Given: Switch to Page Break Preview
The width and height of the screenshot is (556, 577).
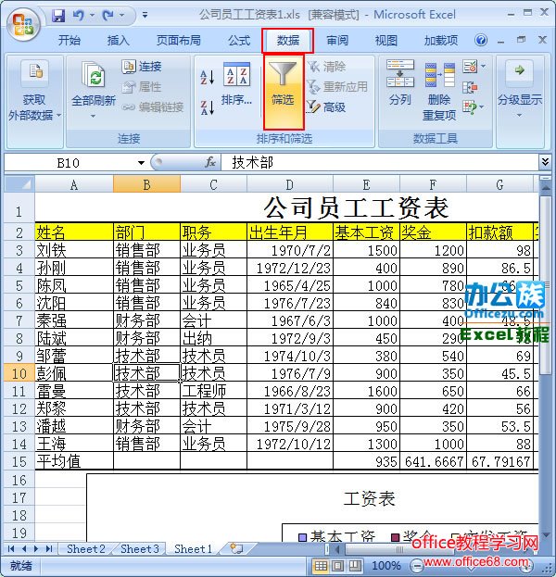Looking at the screenshot, I should click(x=355, y=566).
